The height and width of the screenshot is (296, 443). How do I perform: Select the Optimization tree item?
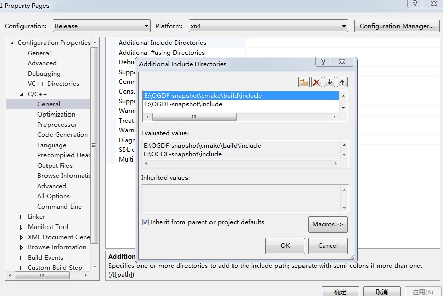pos(56,115)
